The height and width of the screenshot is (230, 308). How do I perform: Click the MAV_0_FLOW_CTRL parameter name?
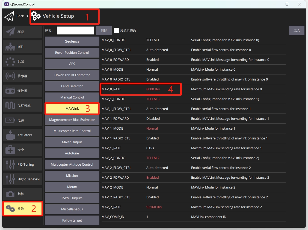coord(116,50)
